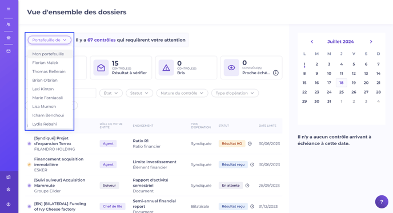Click the purple status dot of Terrex row
The width and height of the screenshot is (393, 213).
point(29,143)
